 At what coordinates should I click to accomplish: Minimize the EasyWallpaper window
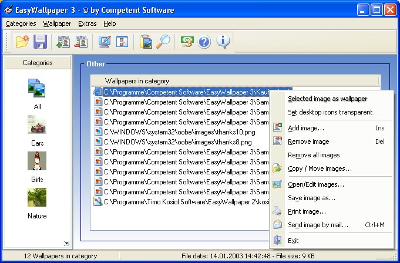click(363, 10)
